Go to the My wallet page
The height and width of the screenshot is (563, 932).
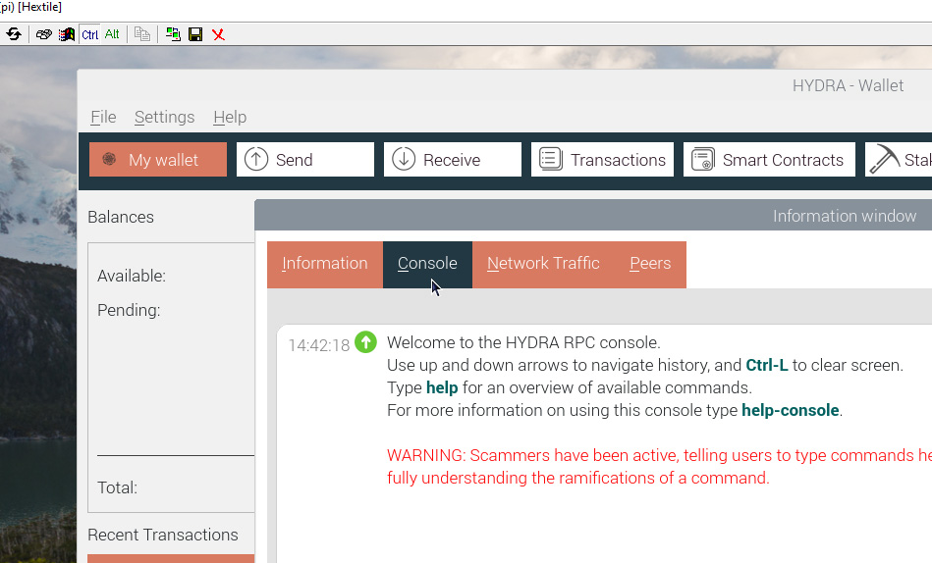[158, 160]
